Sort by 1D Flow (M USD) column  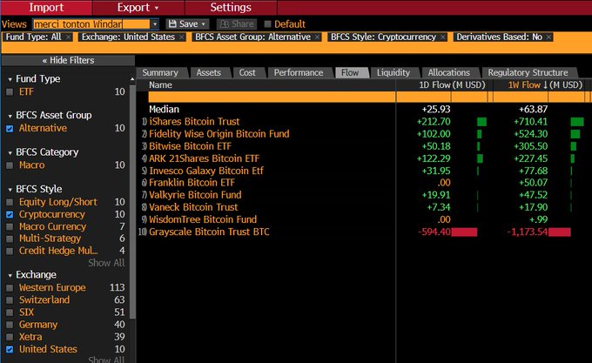click(452, 85)
